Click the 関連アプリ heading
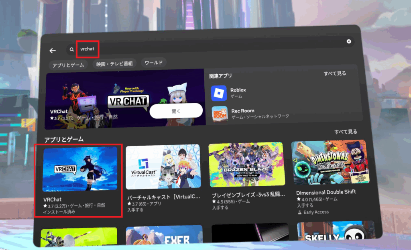Image resolution: width=411 pixels, height=250 pixels. (220, 76)
